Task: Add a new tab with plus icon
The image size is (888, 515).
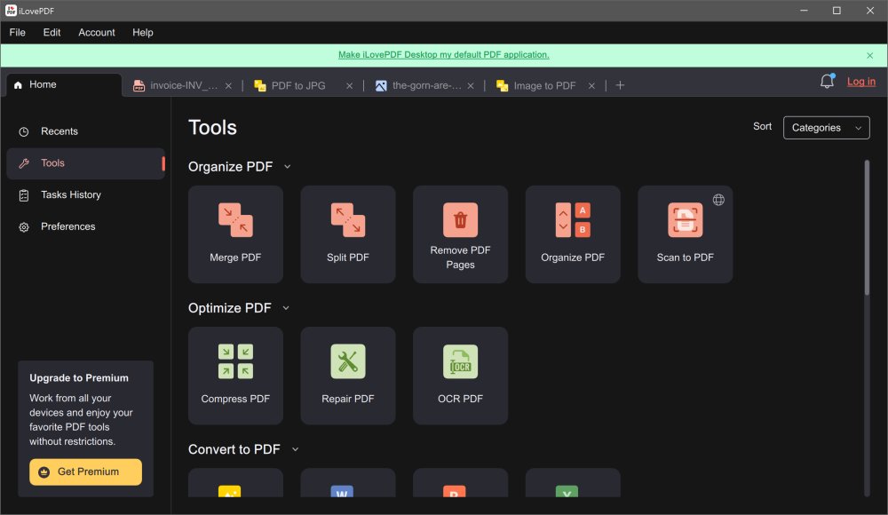Action: tap(620, 85)
